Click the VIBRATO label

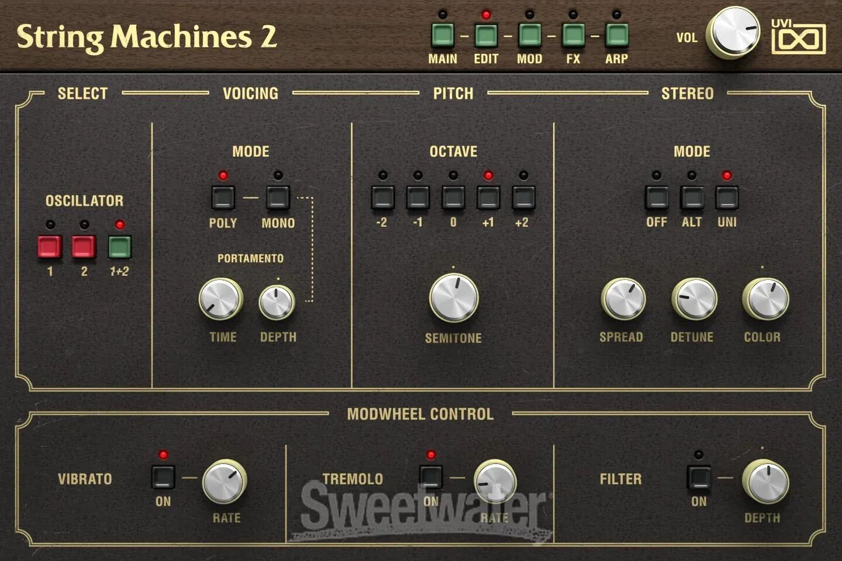(85, 479)
